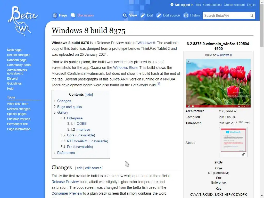
Task: Click edit source beside Changes heading
Action: (x=93, y=168)
